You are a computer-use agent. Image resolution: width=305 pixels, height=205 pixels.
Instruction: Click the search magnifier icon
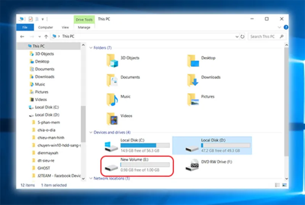(281, 36)
